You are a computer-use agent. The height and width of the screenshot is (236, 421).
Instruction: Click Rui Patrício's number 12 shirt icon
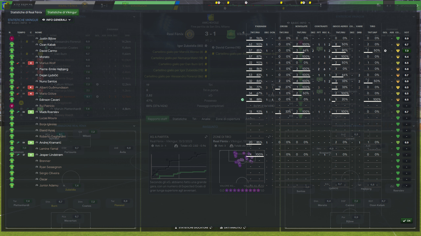(12, 106)
